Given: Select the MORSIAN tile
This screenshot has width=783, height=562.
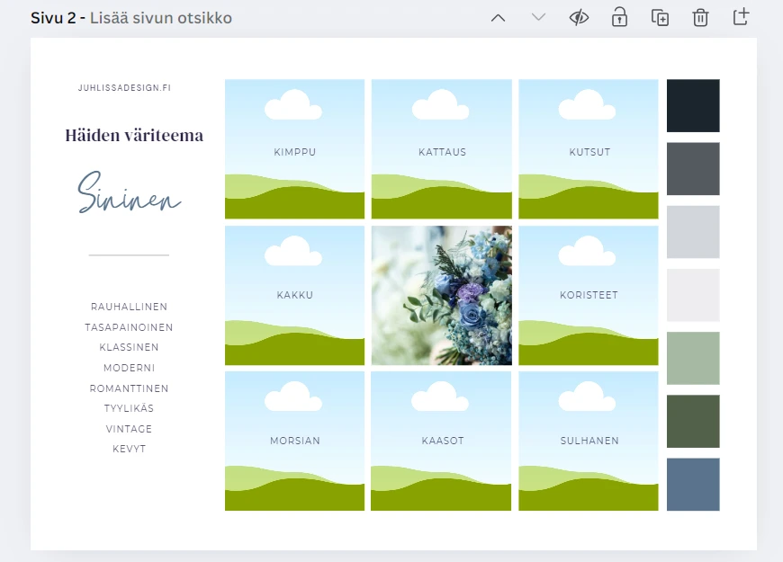Looking at the screenshot, I should point(294,440).
